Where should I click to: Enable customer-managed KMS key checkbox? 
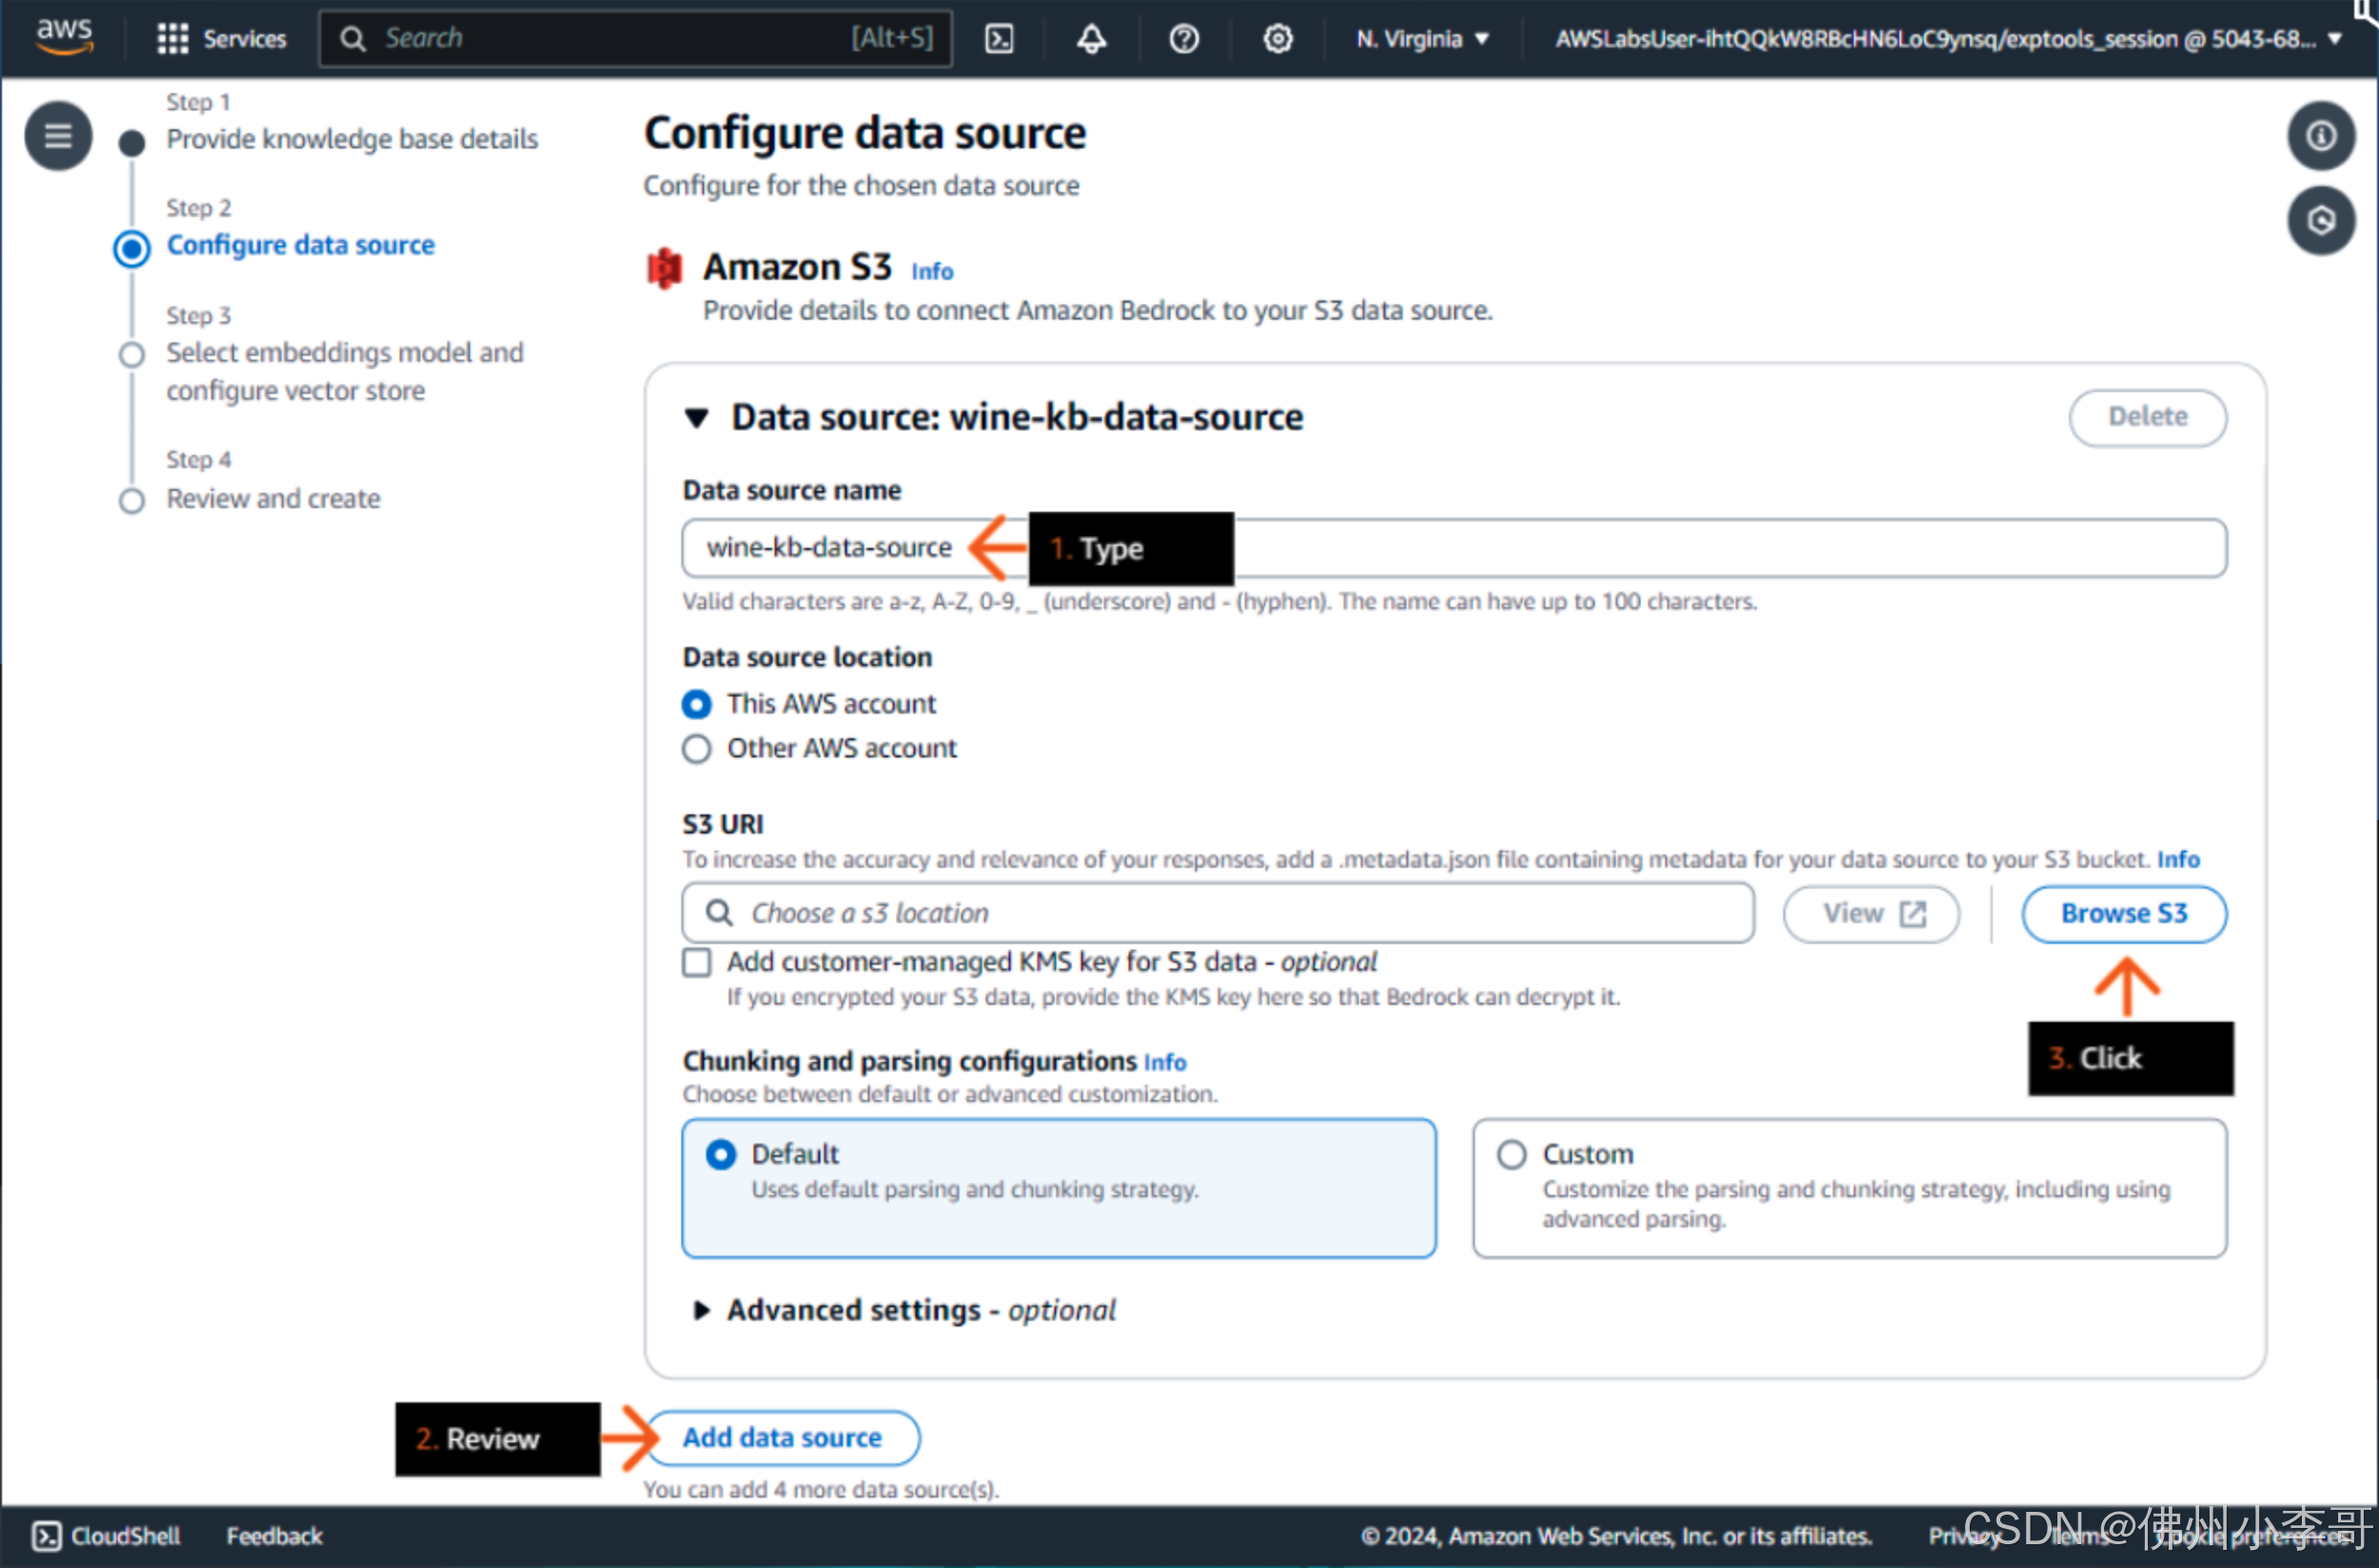coord(696,962)
